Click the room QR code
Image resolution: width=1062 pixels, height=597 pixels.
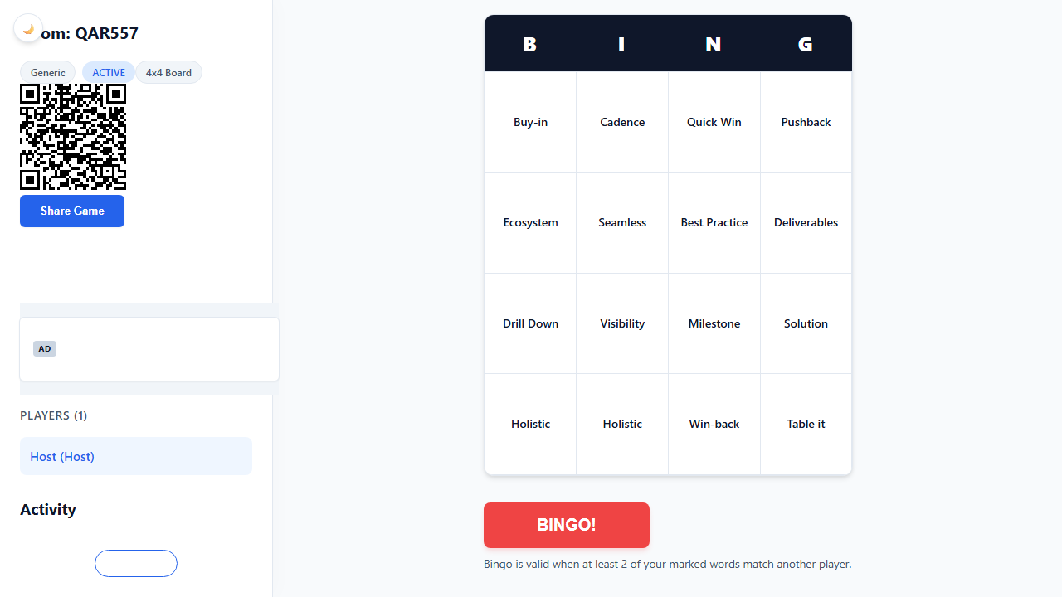pos(73,137)
